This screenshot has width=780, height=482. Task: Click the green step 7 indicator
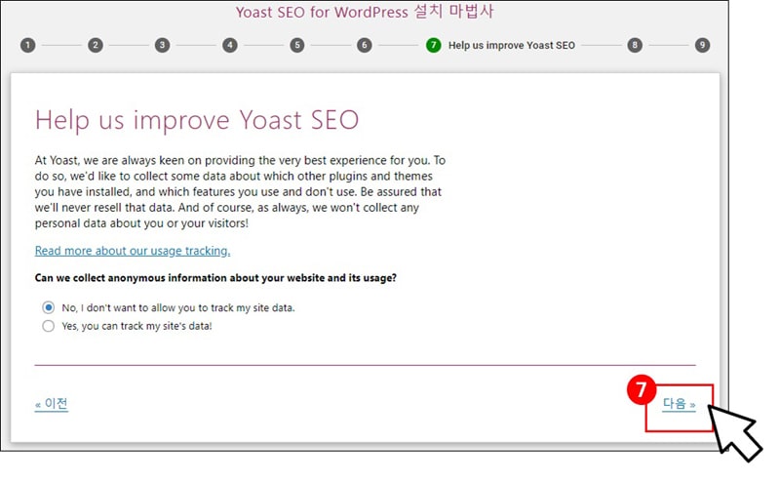point(433,45)
